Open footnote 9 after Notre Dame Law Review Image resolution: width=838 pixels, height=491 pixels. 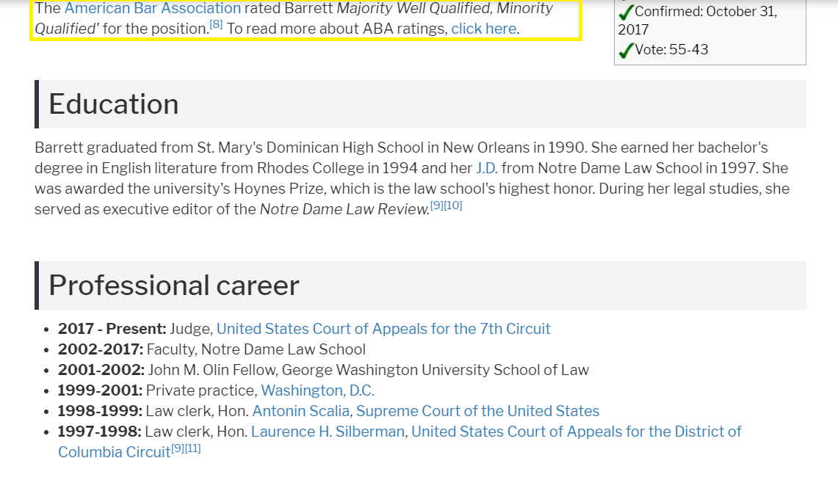(437, 206)
